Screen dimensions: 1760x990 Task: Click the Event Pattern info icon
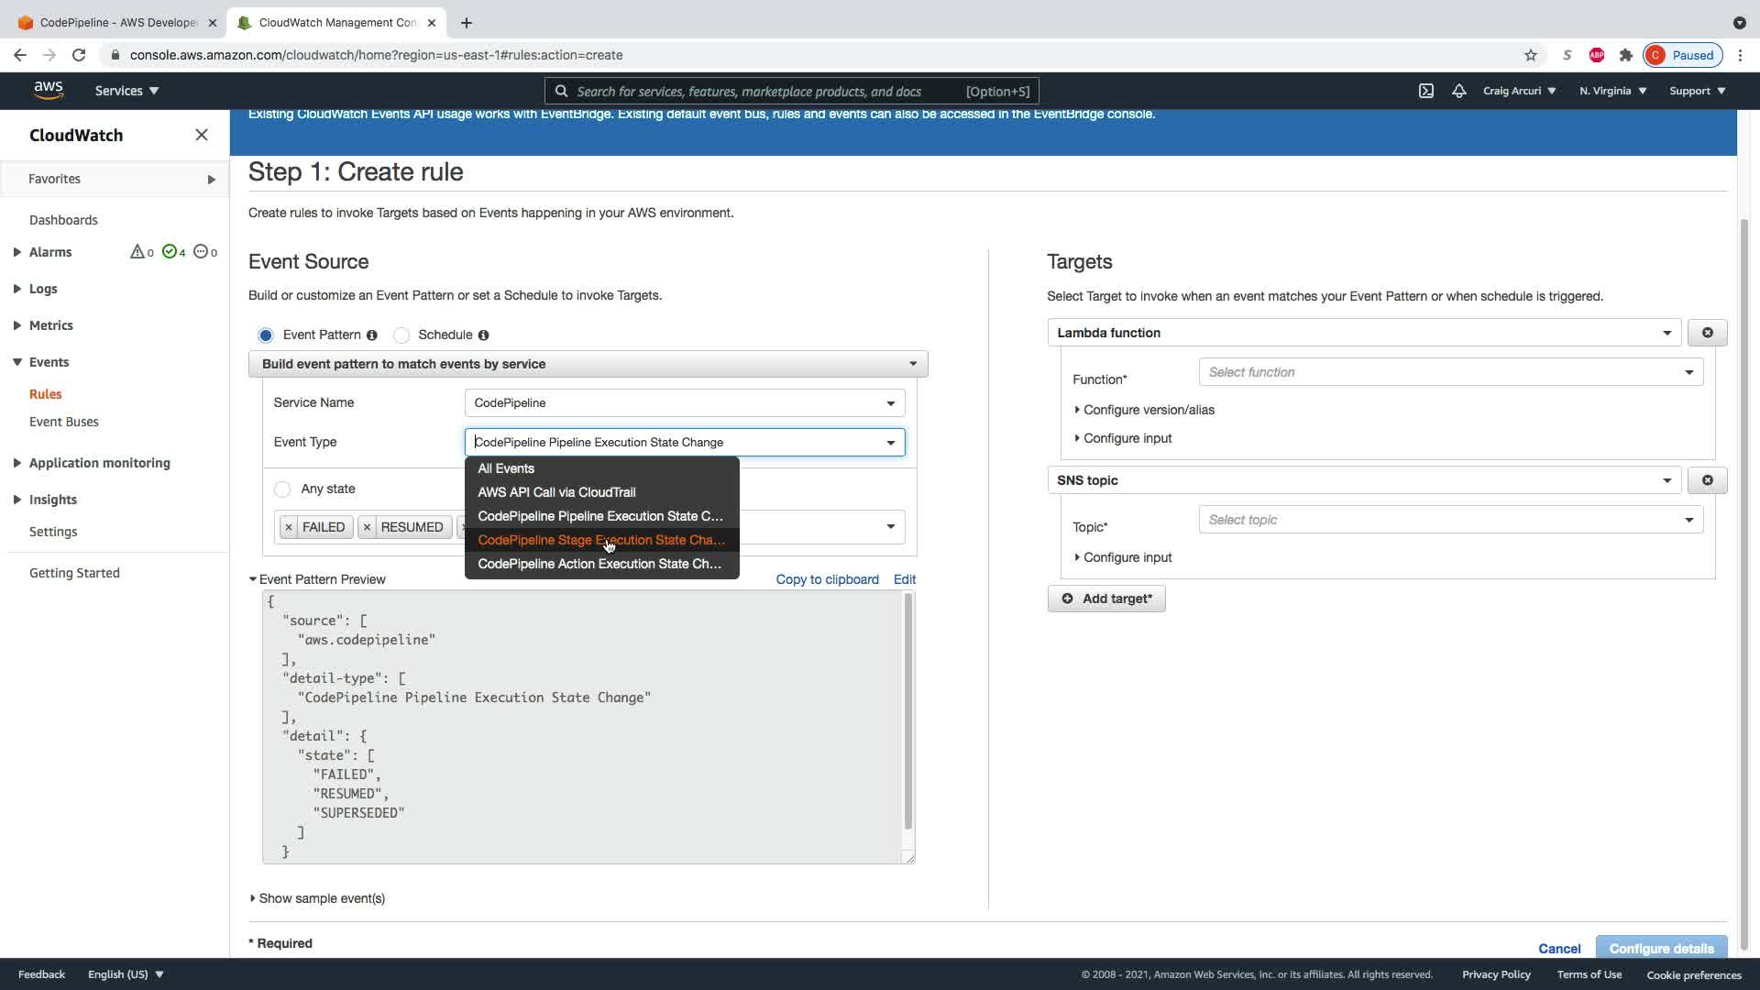tap(372, 335)
